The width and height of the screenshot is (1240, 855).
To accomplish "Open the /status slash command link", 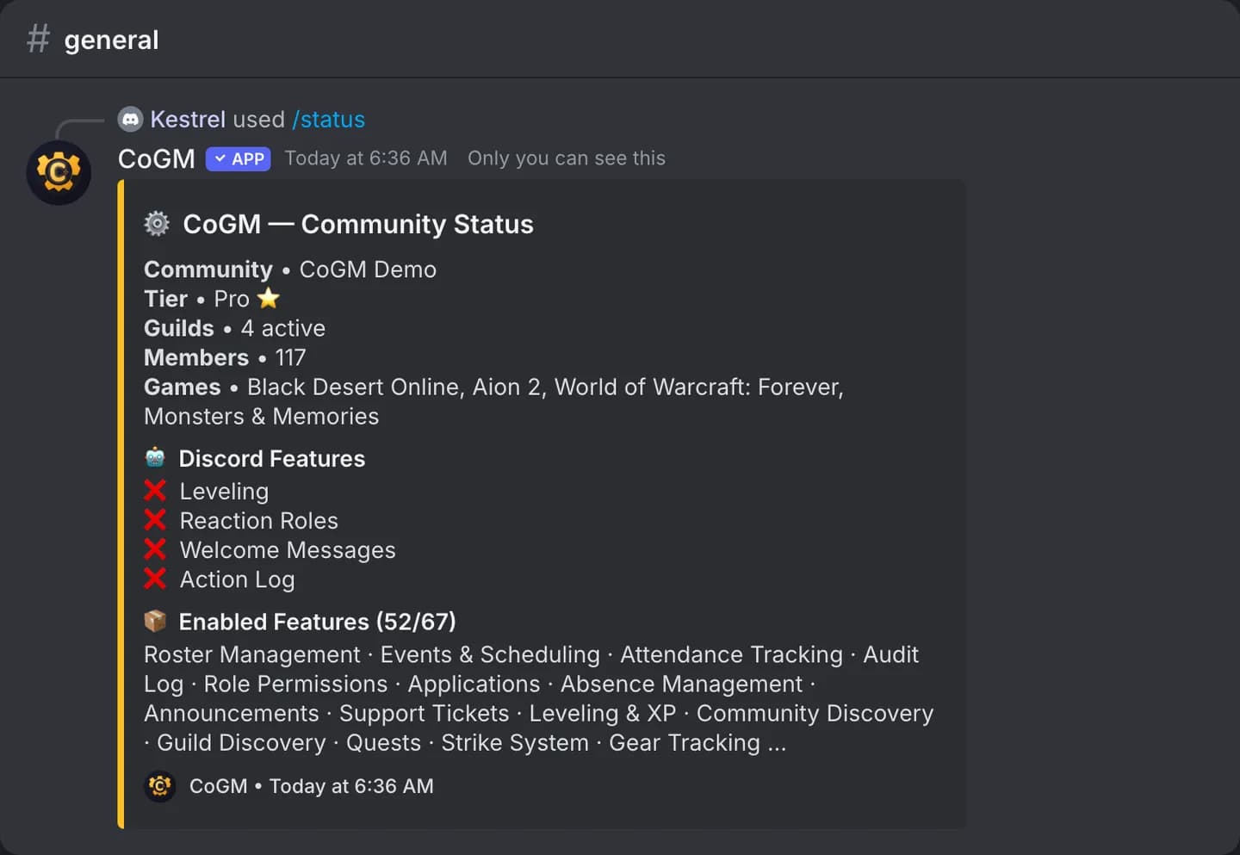I will pyautogui.click(x=328, y=120).
